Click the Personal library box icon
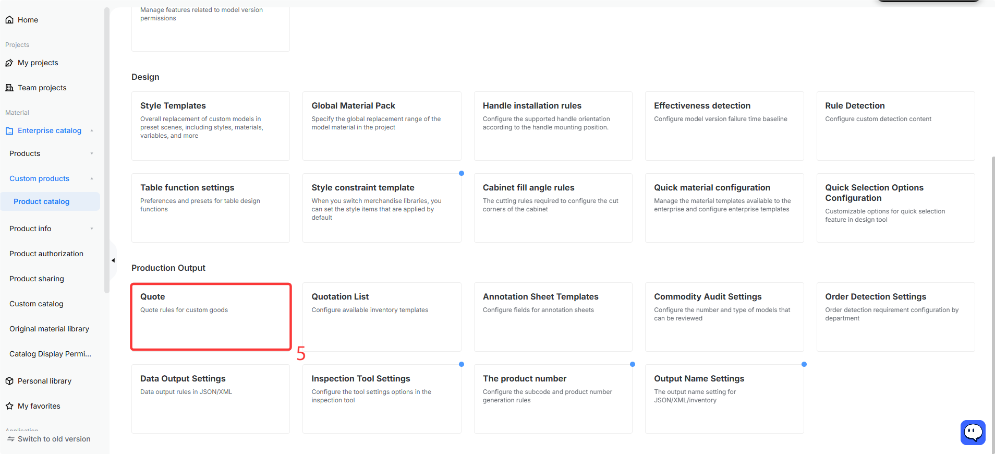 (x=9, y=381)
